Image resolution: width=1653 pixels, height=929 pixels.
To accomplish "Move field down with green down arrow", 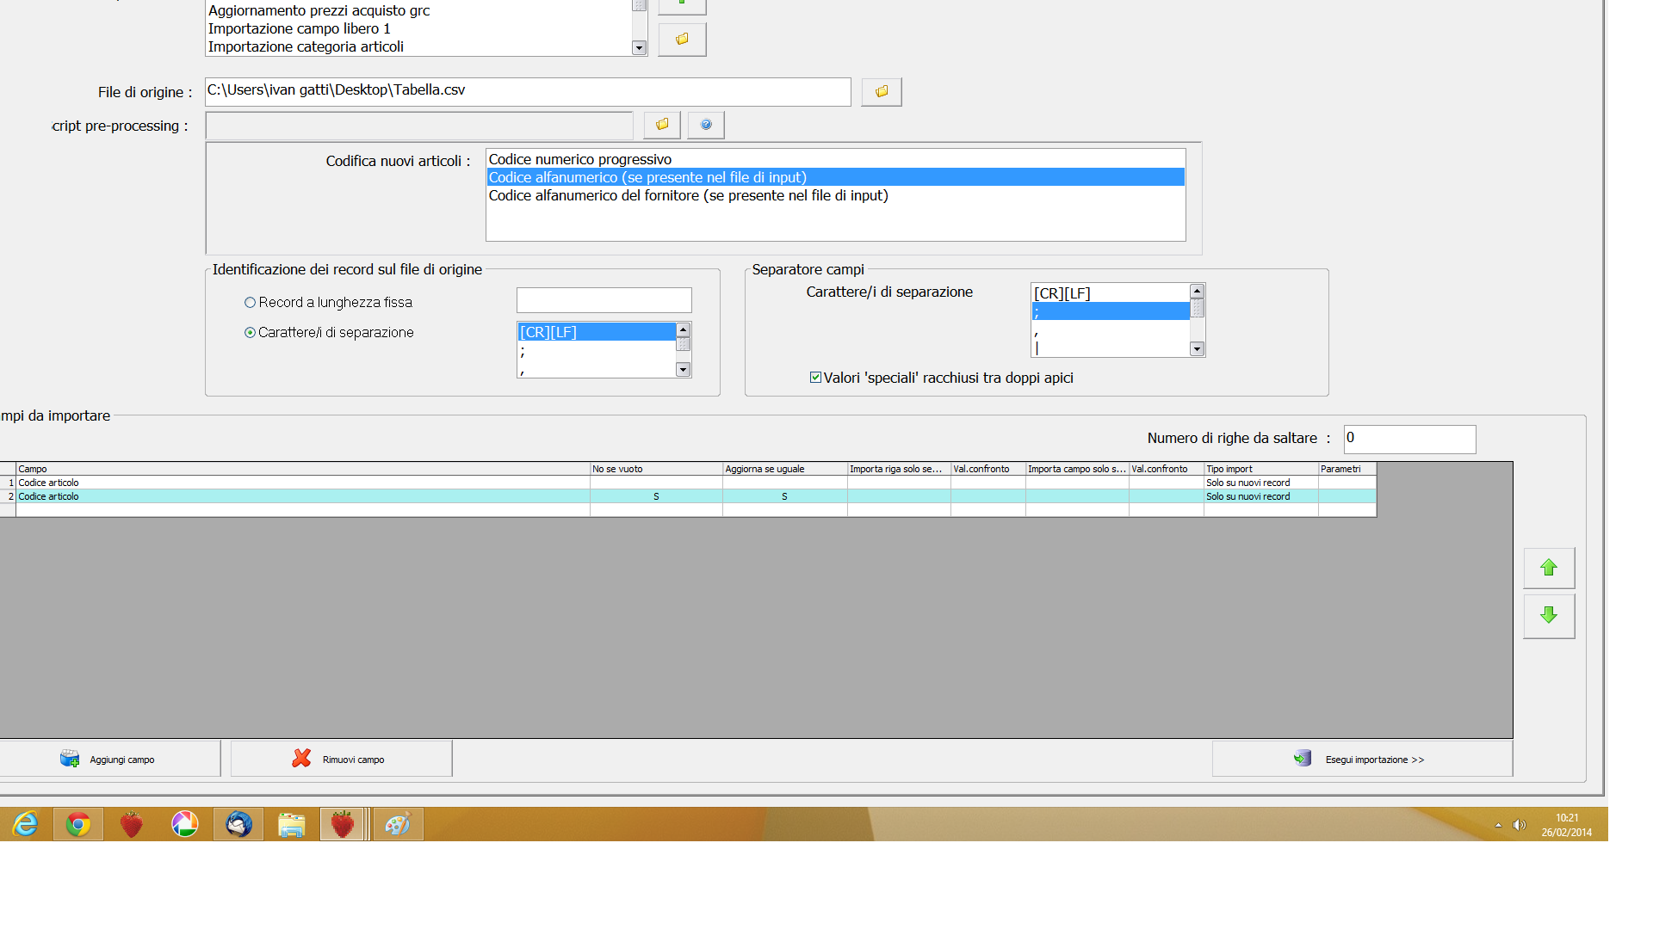I will pyautogui.click(x=1549, y=616).
